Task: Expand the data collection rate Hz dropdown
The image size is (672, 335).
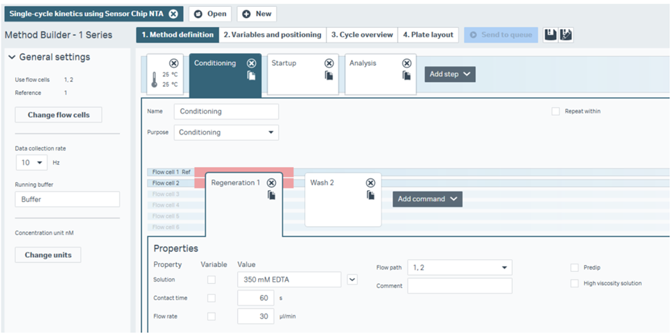Action: tap(31, 163)
